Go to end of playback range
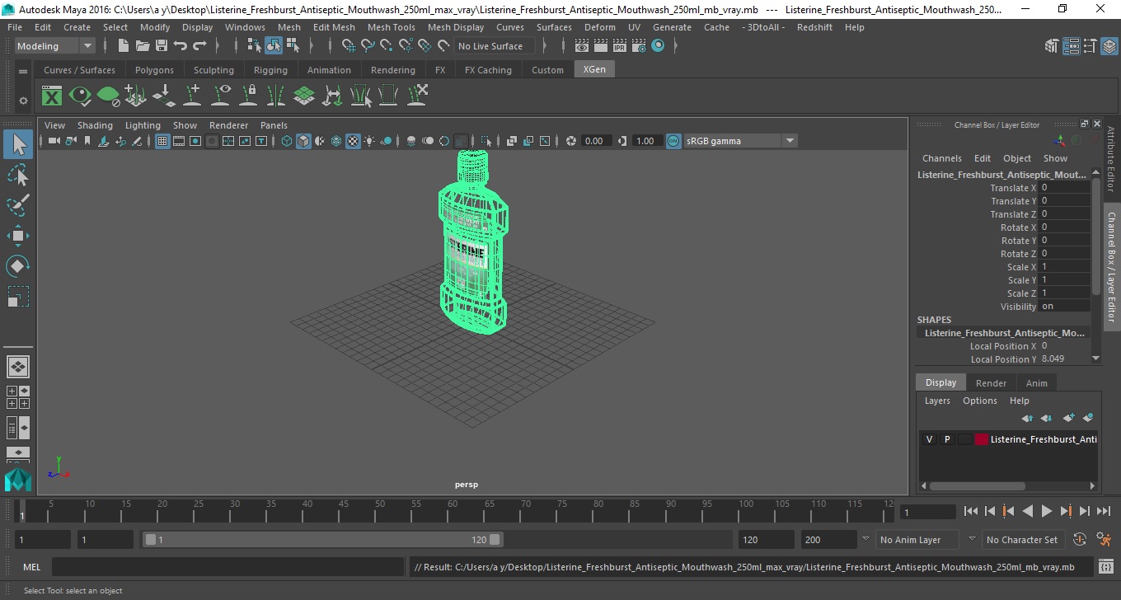Image resolution: width=1121 pixels, height=600 pixels. point(1103,512)
